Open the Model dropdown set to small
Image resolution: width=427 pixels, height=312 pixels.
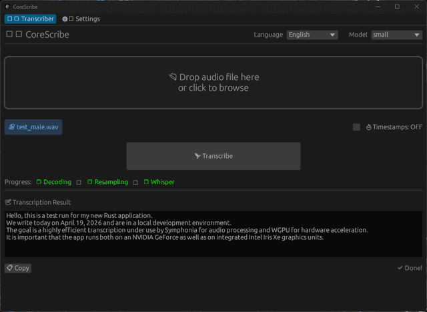396,35
